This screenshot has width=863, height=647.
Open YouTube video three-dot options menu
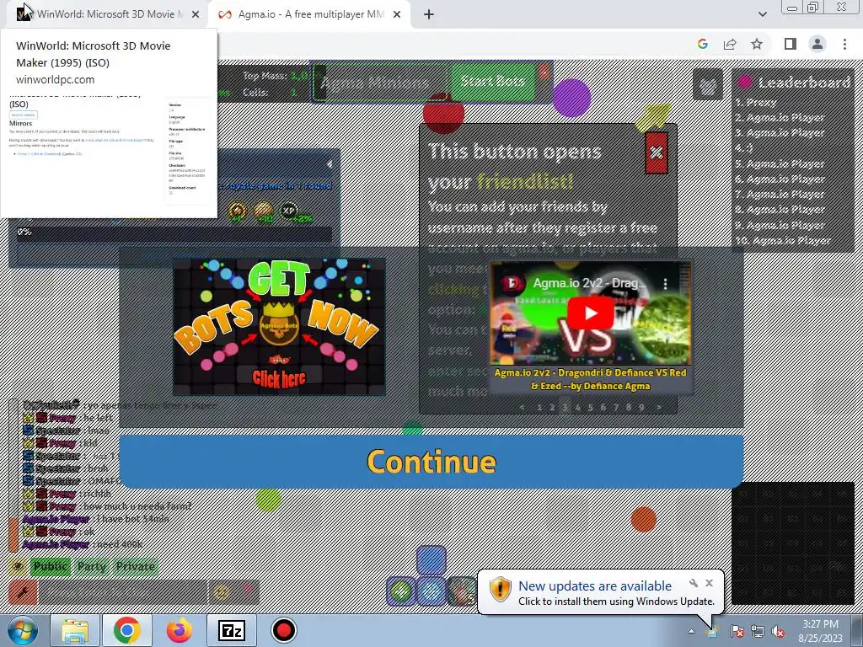666,283
